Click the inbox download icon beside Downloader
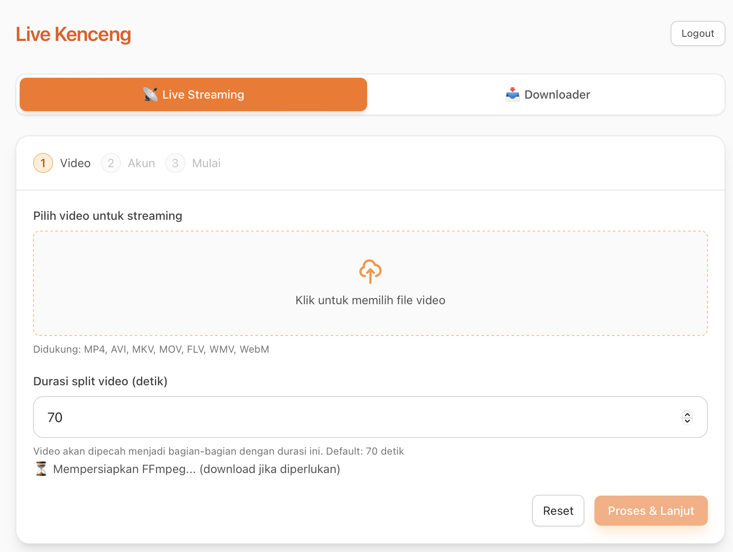733x552 pixels. [x=512, y=94]
